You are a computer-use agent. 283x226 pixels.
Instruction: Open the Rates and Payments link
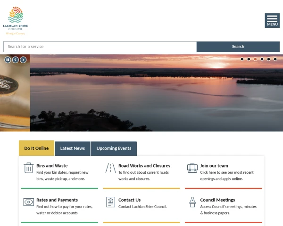[x=57, y=200]
